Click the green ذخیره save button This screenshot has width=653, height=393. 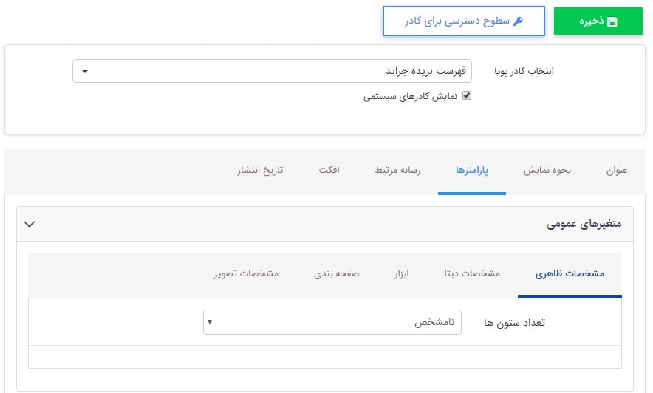(598, 21)
